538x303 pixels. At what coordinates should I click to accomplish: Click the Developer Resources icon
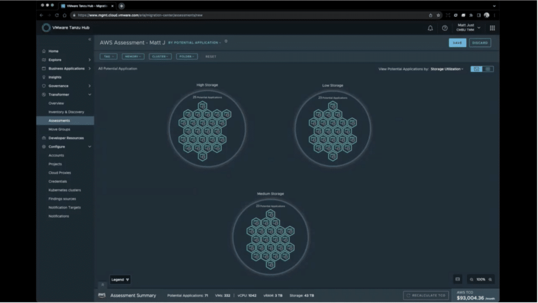coord(44,138)
